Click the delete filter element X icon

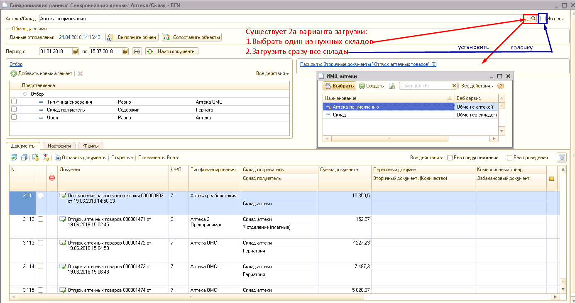81,73
